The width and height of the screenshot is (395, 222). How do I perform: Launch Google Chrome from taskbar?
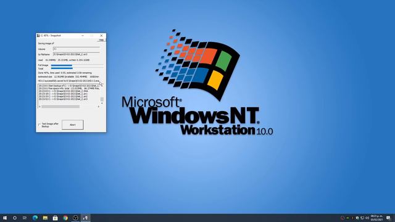click(65, 218)
